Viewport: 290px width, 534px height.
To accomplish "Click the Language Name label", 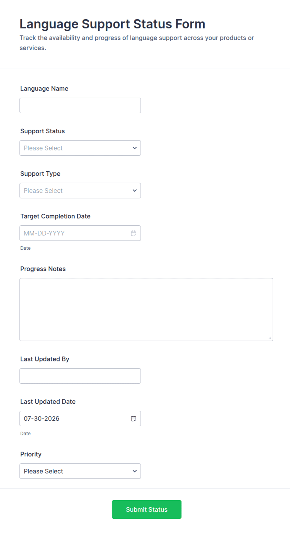I will 44,89.
